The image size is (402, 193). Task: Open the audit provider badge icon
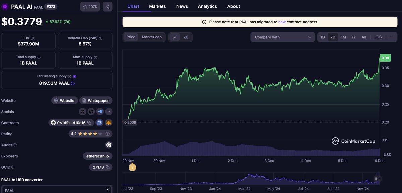(109, 145)
